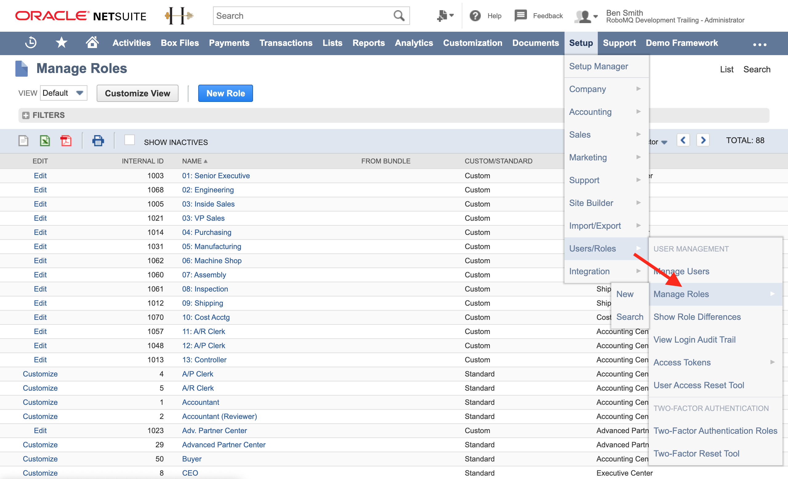Click the search input field
788x479 pixels.
310,15
